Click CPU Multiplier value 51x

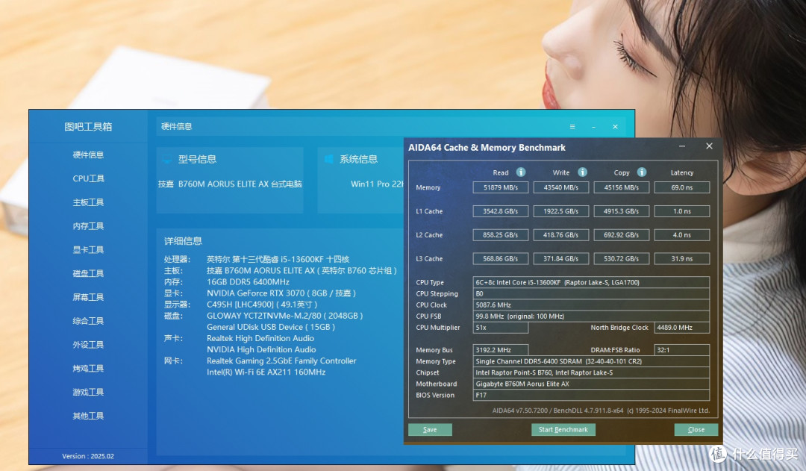pos(501,328)
